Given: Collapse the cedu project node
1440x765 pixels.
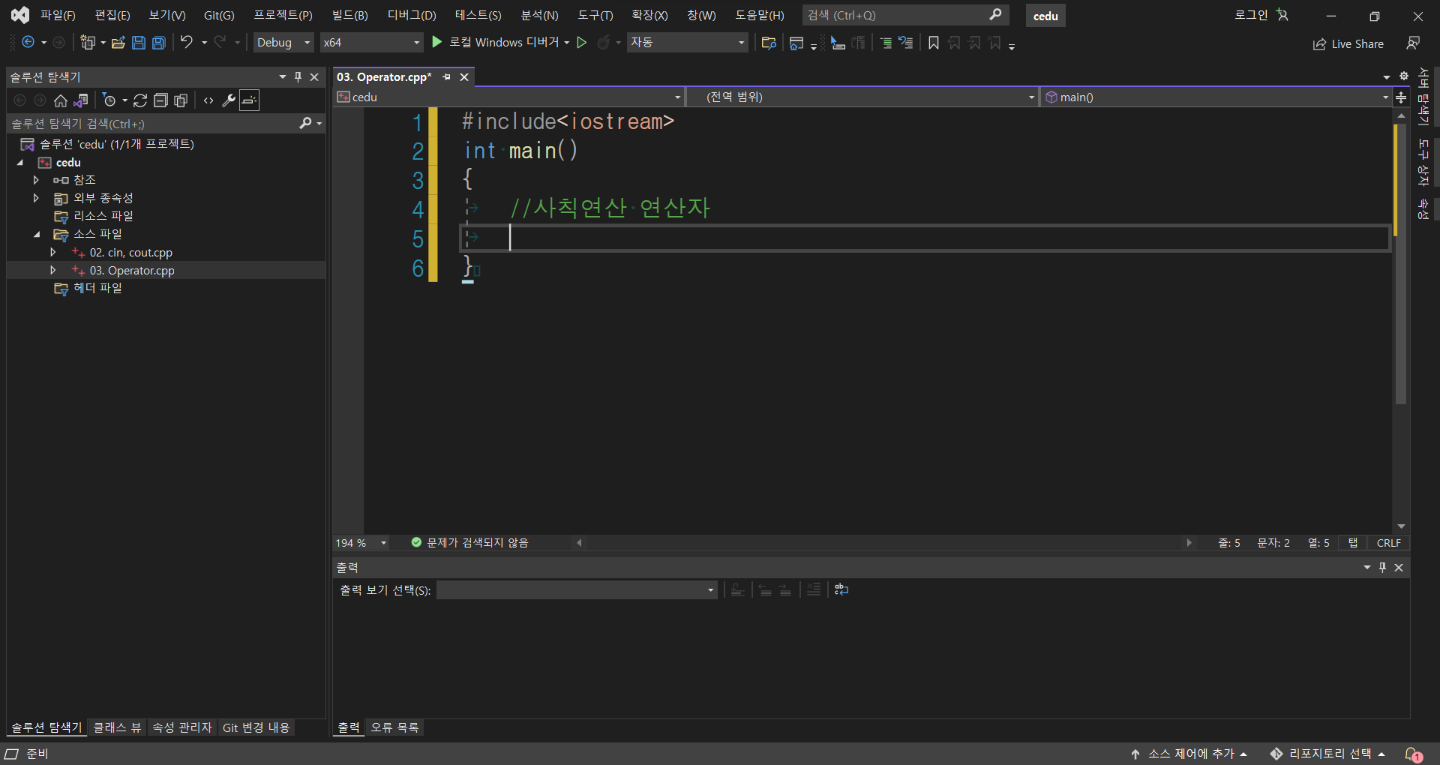Looking at the screenshot, I should point(20,163).
